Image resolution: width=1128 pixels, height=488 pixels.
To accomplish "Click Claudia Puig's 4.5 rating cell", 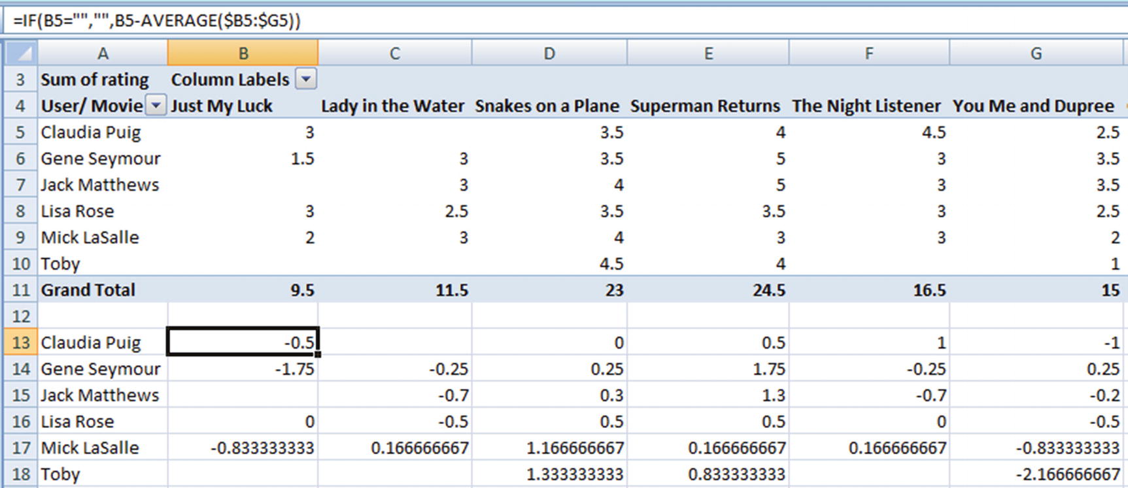I will click(x=868, y=133).
